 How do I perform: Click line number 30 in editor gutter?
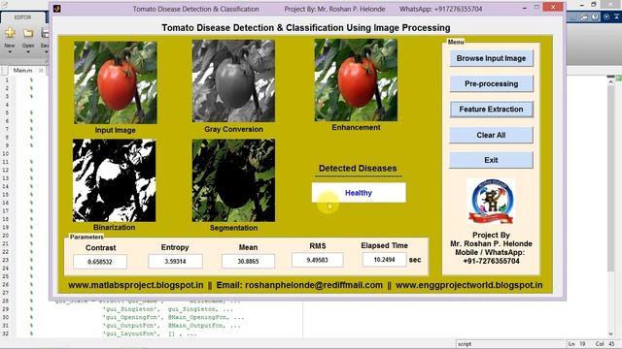coord(6,317)
